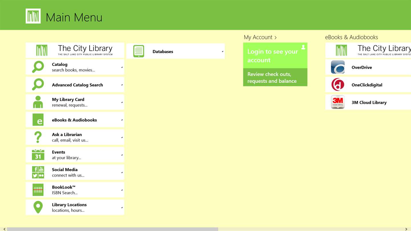Click the eBooks & Audiobooks section heading
The height and width of the screenshot is (231, 411).
pos(351,37)
